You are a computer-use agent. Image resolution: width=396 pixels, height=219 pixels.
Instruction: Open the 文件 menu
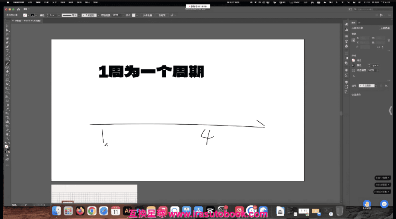pos(30,2)
